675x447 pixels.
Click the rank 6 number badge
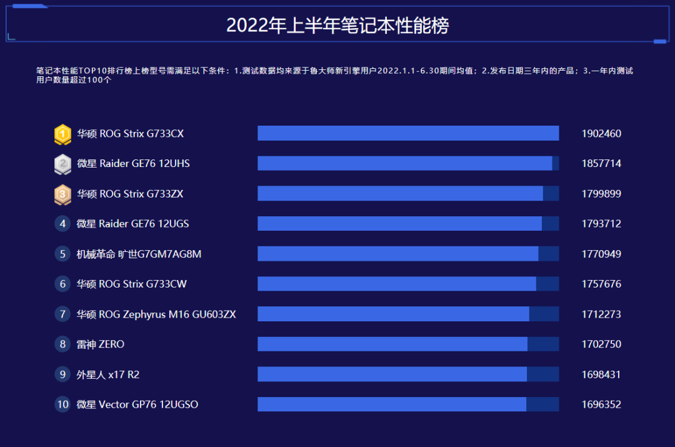[63, 284]
